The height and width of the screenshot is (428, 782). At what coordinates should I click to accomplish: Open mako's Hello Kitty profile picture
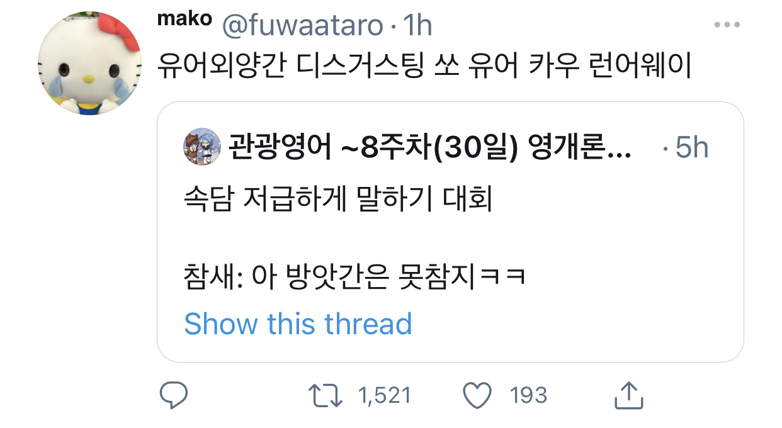[89, 62]
